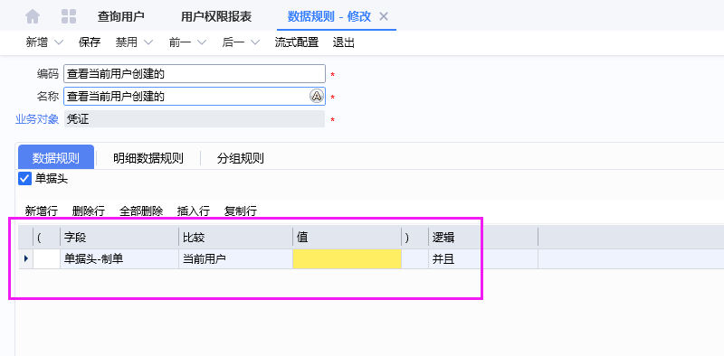This screenshot has width=724, height=356.
Task: Click the 新增 toolbar button
Action: coord(37,42)
